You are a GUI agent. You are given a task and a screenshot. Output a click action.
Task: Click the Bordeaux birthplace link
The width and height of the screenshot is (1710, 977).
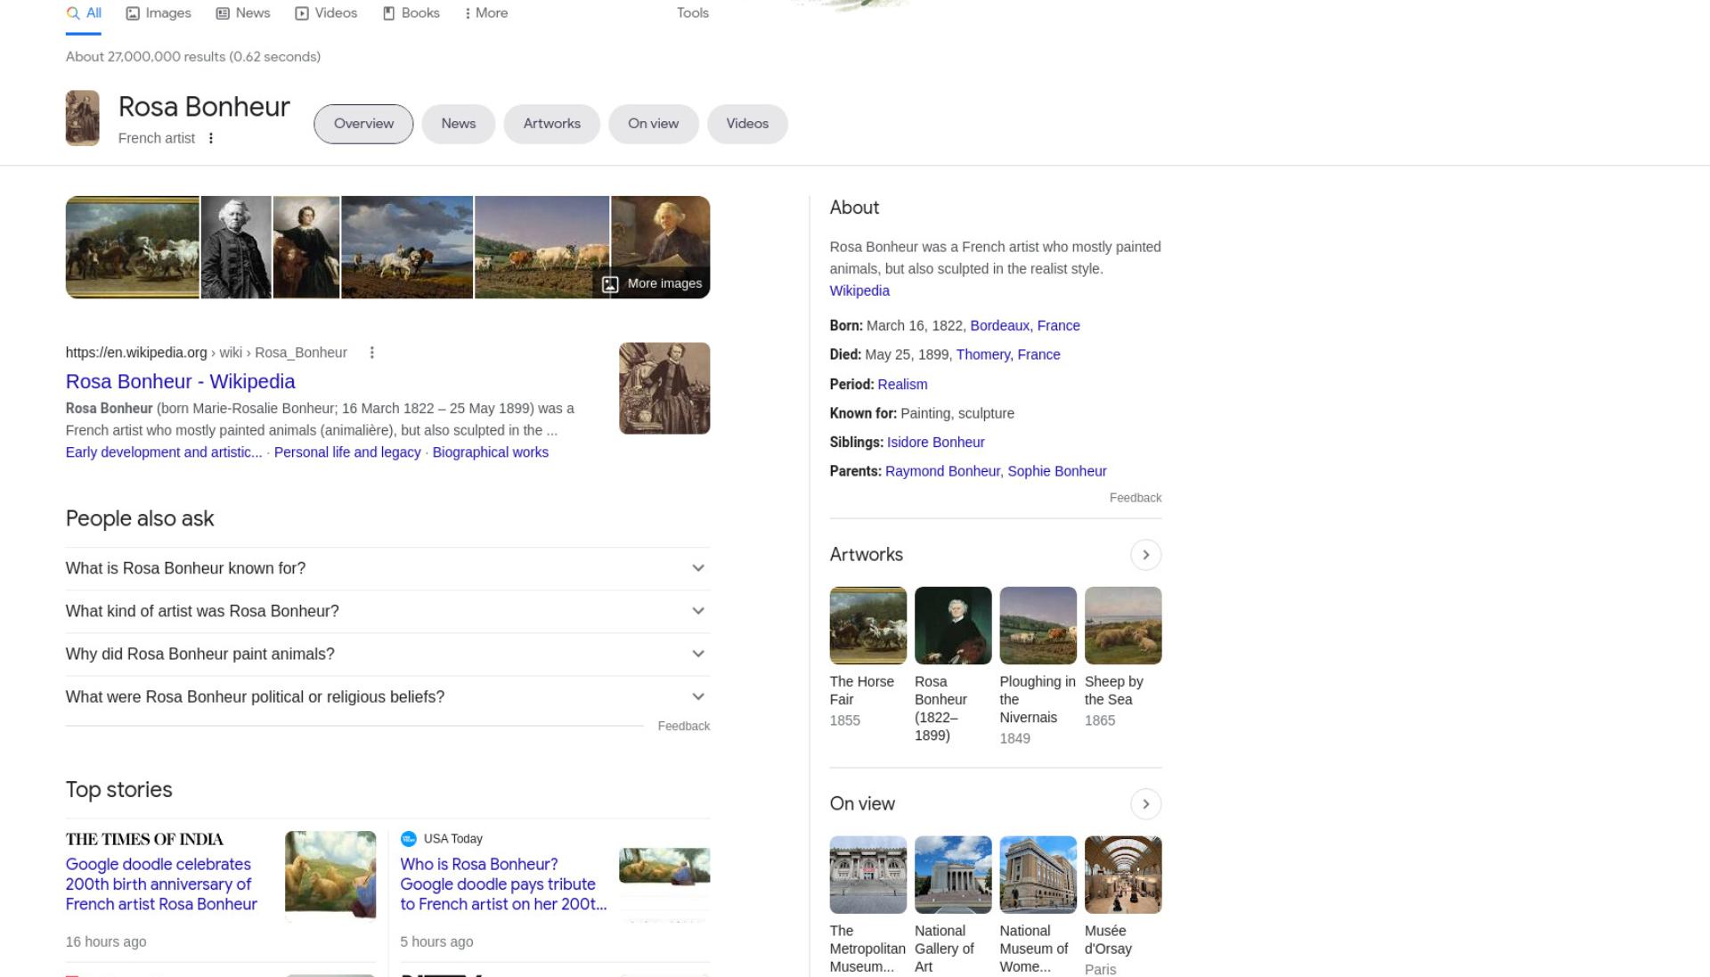click(999, 326)
